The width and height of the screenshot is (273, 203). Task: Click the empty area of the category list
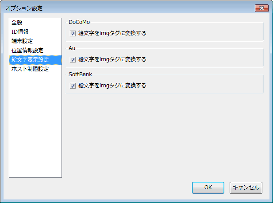point(35,125)
